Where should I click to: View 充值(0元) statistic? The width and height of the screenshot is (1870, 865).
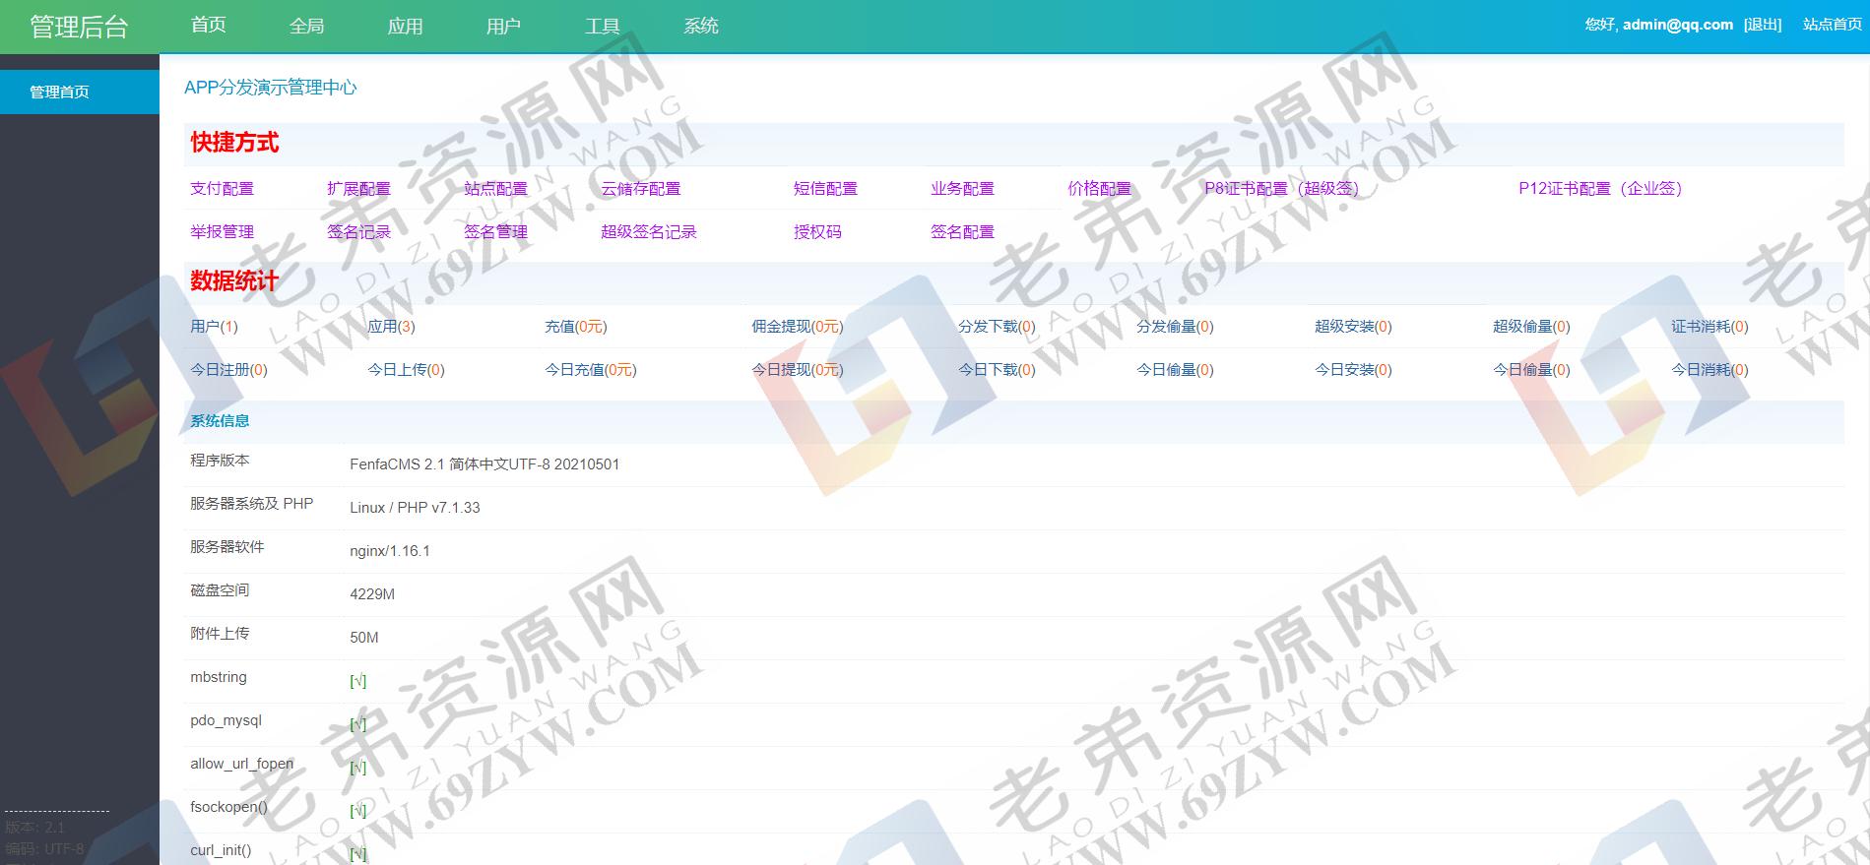(576, 326)
